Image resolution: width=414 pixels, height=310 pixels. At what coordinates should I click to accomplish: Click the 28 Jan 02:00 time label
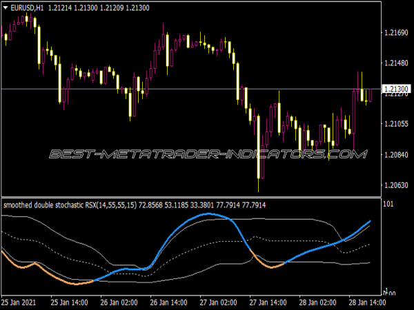(x=317, y=302)
